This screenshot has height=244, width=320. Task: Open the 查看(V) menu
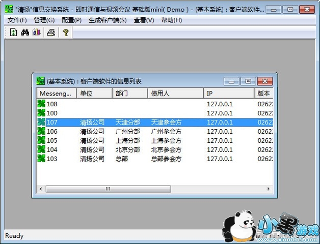click(x=144, y=20)
